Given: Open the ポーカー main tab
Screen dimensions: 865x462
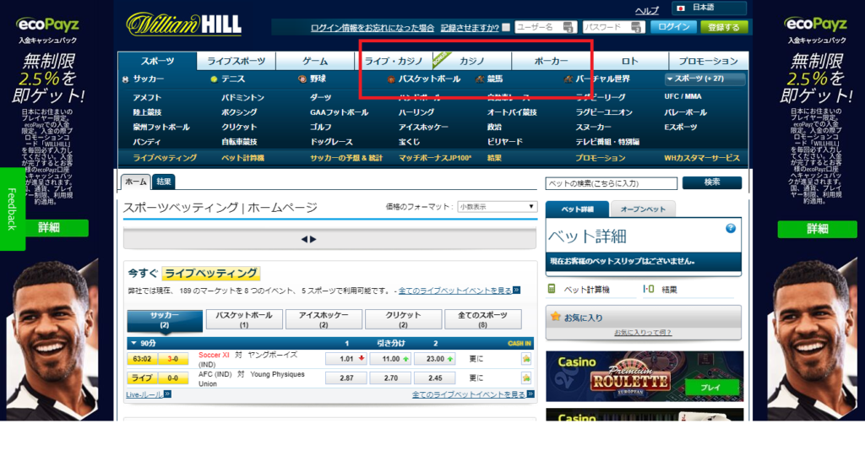Looking at the screenshot, I should pyautogui.click(x=551, y=61).
